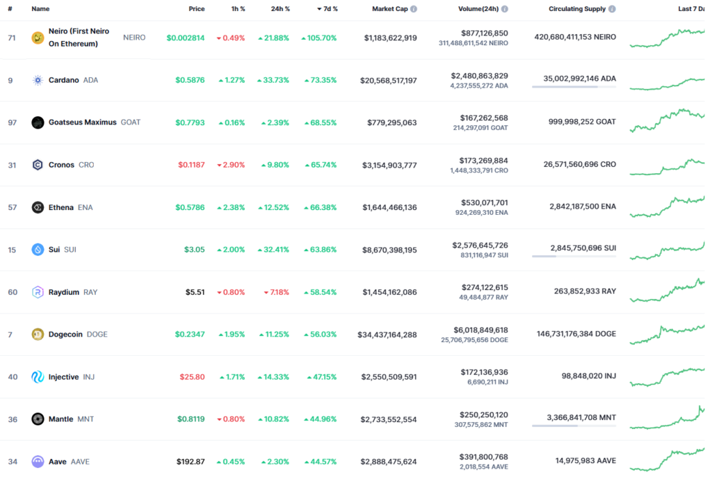Click the Aave ghost logo icon
This screenshot has width=712, height=479.
click(38, 462)
